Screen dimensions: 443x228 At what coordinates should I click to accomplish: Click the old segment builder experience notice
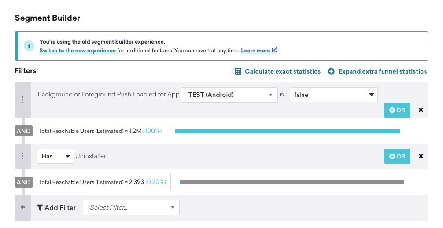102,42
